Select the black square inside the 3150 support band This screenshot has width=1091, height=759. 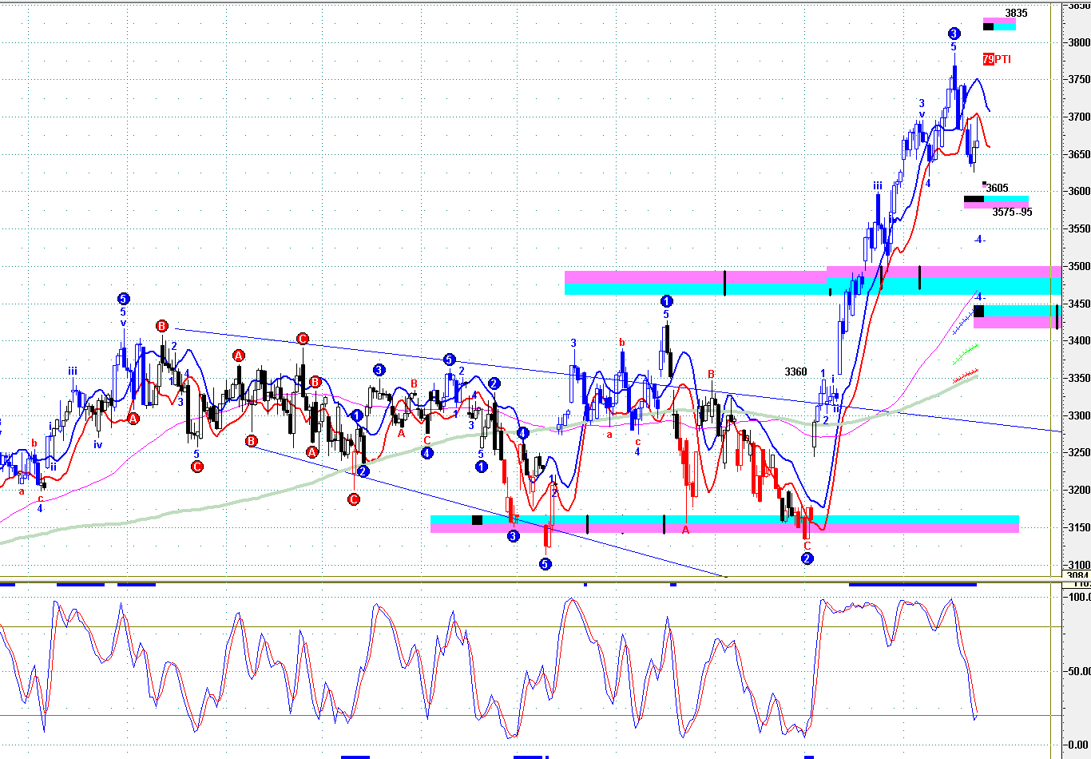coord(478,520)
